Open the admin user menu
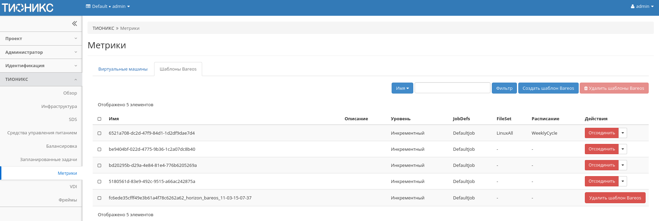 [x=642, y=7]
